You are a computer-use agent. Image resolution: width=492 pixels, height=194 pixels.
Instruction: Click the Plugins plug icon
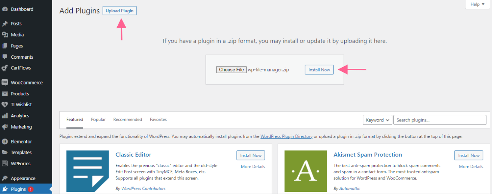tap(5, 189)
